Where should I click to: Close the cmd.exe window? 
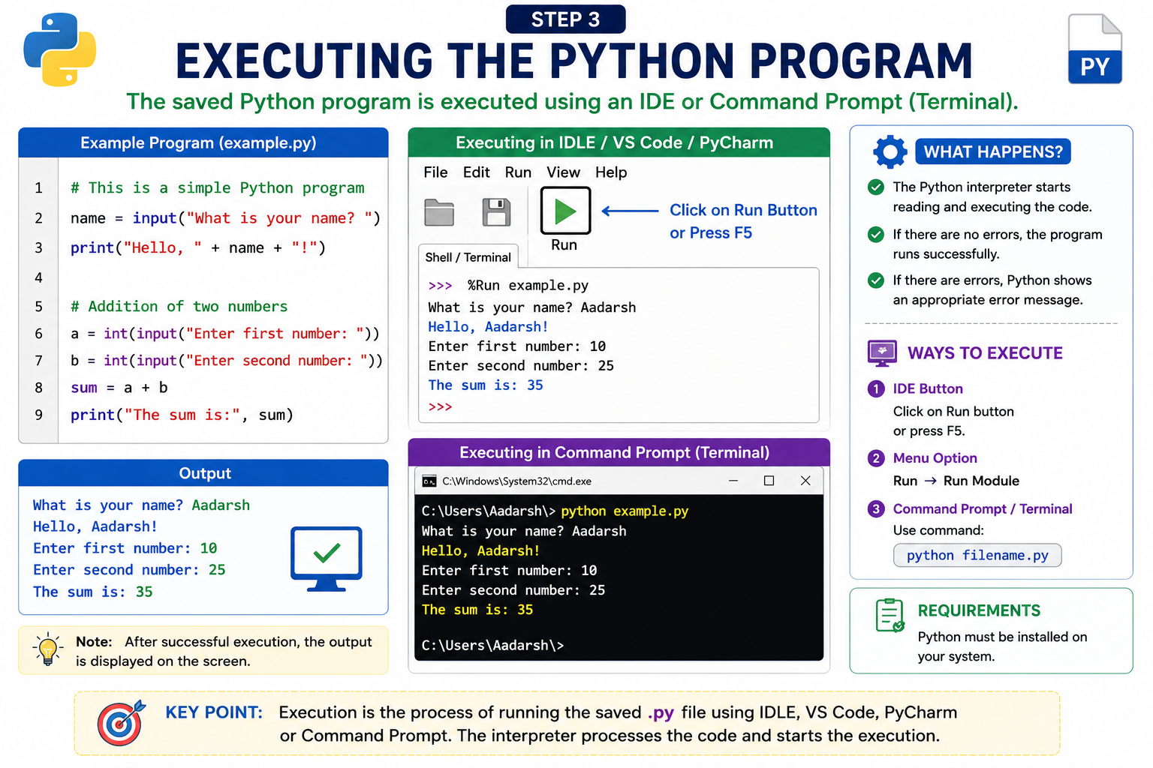click(805, 481)
